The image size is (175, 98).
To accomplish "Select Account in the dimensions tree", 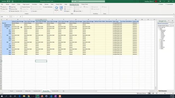I will (163, 32).
